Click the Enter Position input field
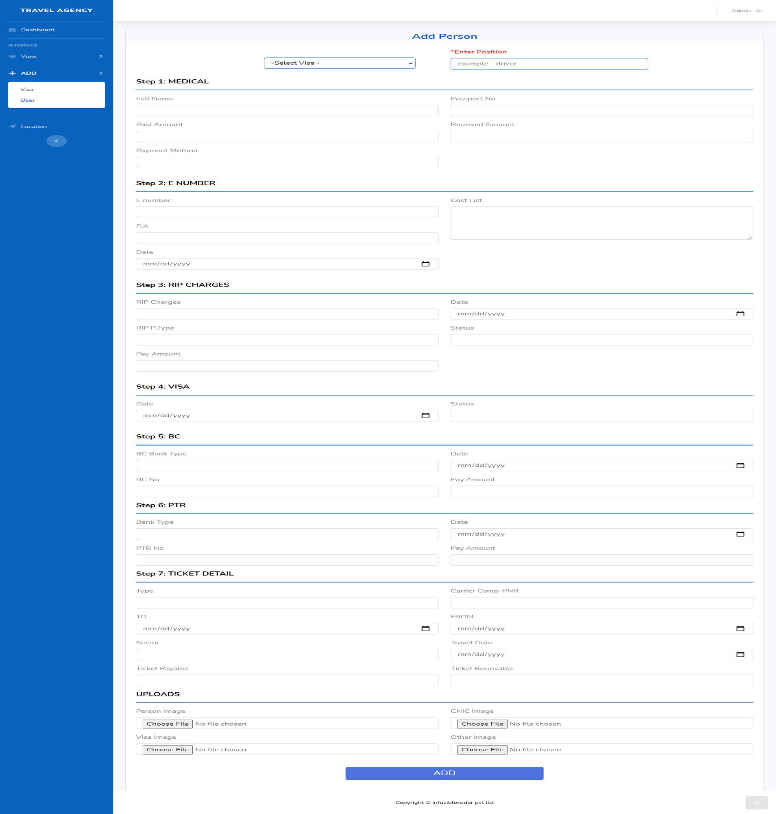This screenshot has width=776, height=814. point(549,64)
